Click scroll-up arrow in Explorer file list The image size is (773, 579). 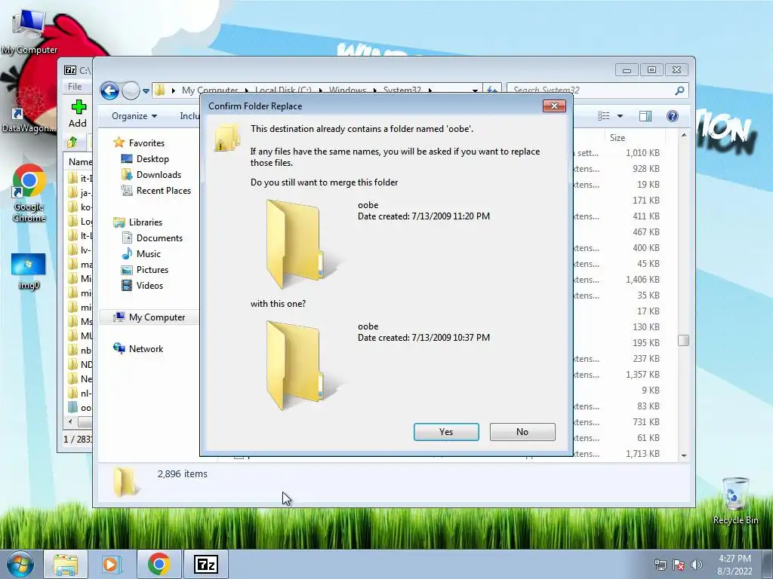coord(684,135)
